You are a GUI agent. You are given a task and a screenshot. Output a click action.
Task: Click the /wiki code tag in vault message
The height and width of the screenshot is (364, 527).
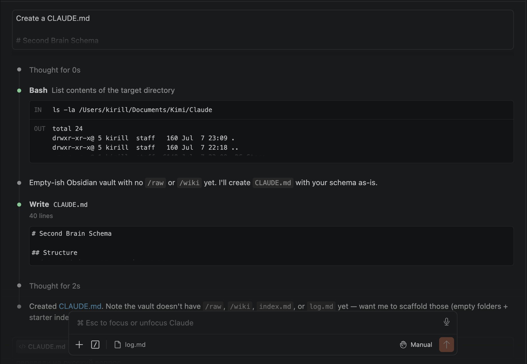pos(189,183)
